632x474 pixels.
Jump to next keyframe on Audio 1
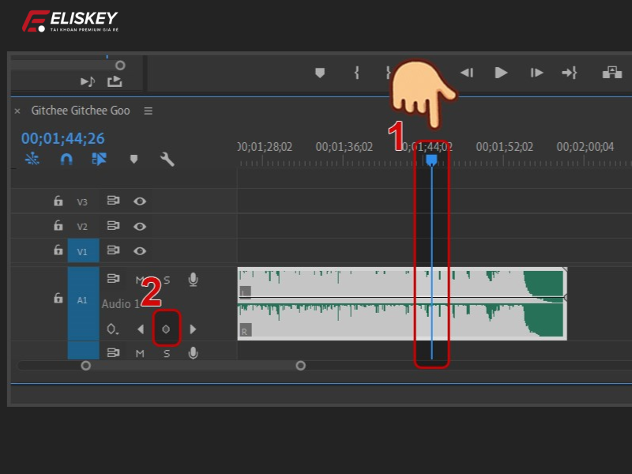click(194, 329)
